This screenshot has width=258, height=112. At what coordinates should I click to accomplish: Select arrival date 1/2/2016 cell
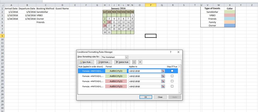pyautogui.click(x=11, y=12)
